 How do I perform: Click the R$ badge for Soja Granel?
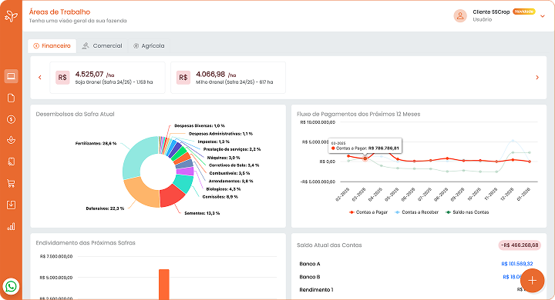pyautogui.click(x=62, y=78)
